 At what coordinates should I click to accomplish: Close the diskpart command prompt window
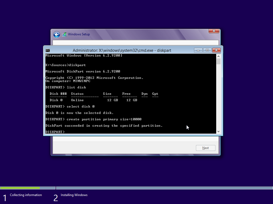216,50
